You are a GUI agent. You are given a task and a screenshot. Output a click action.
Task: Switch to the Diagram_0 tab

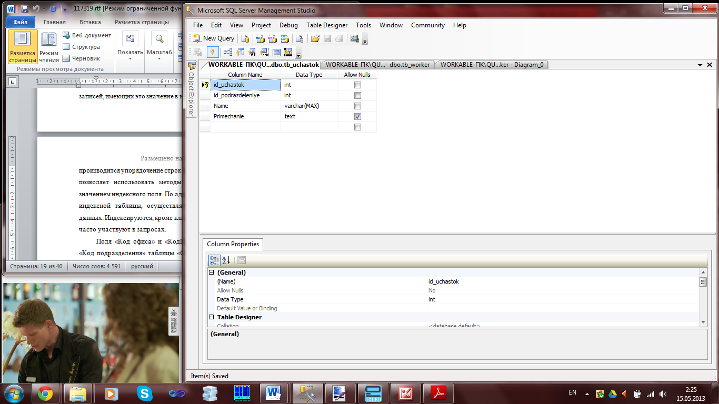click(492, 65)
